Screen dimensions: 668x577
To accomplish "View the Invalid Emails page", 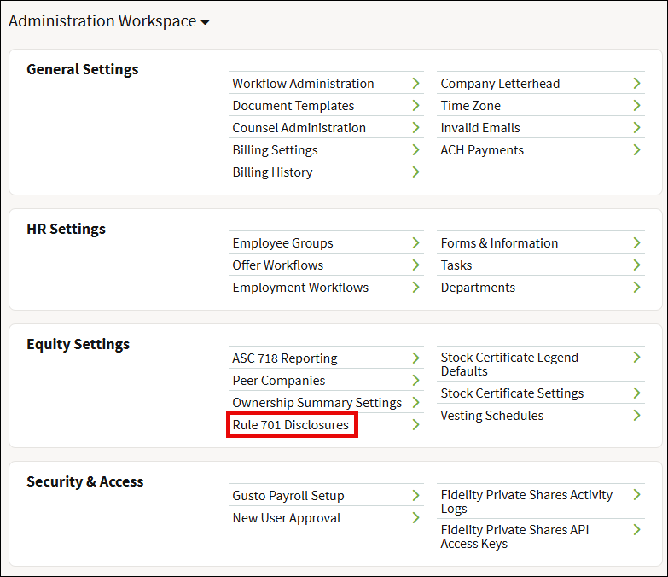I will coord(480,128).
